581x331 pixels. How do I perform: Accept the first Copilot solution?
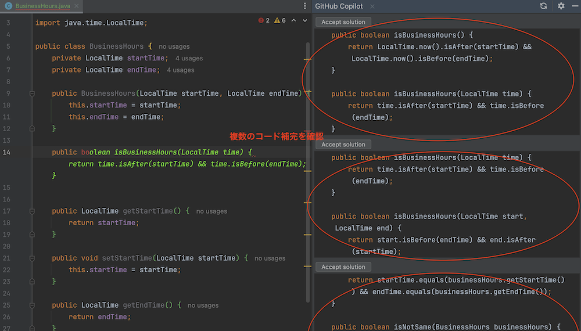coord(343,22)
